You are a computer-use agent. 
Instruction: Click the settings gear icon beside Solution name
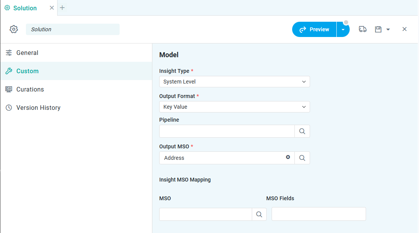coord(14,29)
